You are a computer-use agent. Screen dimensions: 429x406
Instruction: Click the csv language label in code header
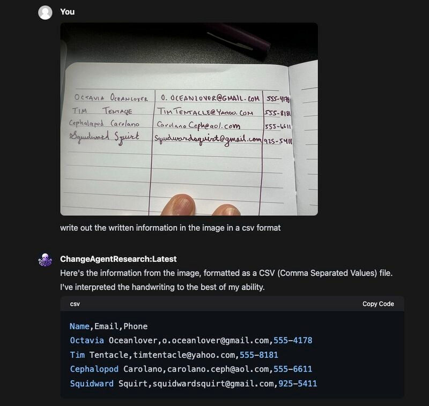(x=75, y=304)
